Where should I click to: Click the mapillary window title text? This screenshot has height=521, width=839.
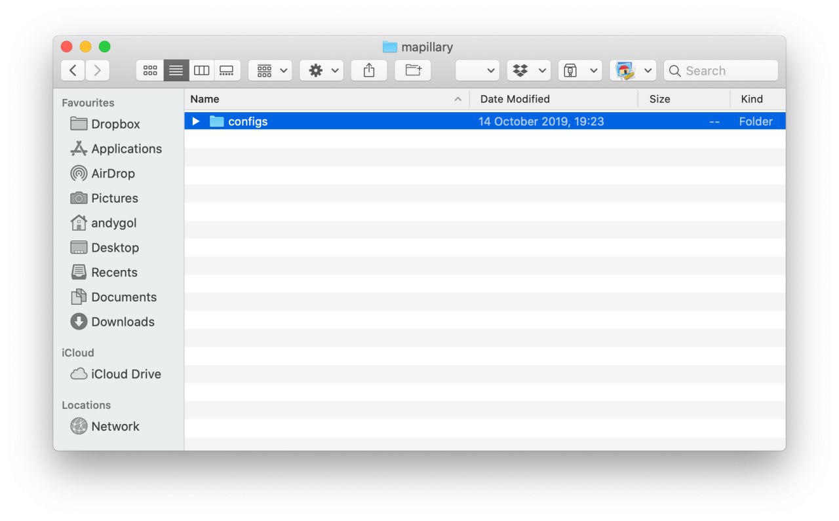point(427,47)
